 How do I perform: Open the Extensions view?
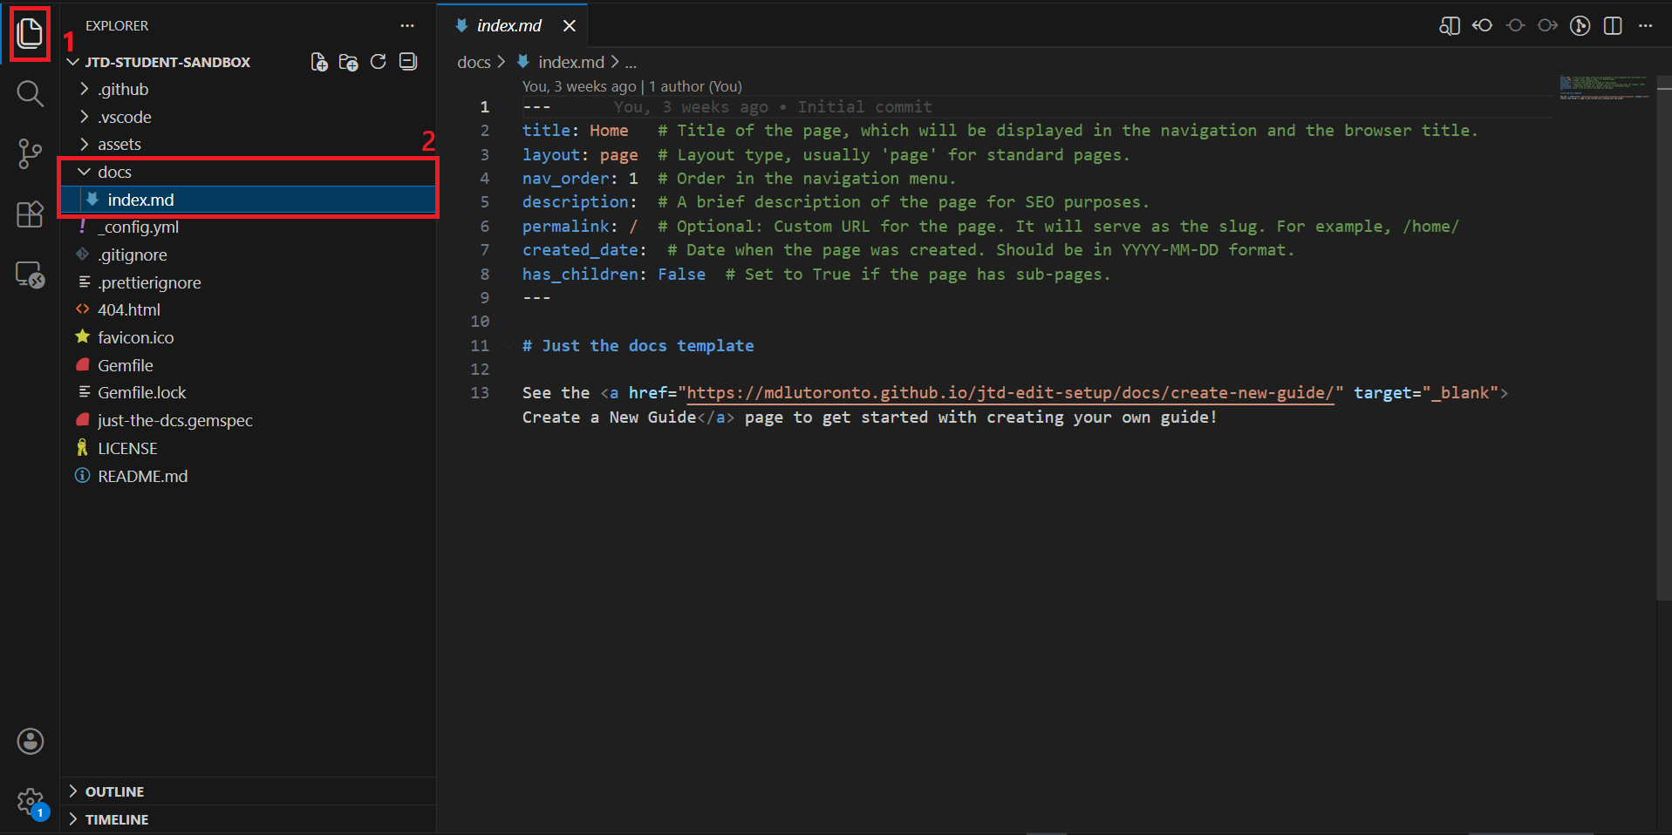[x=30, y=214]
